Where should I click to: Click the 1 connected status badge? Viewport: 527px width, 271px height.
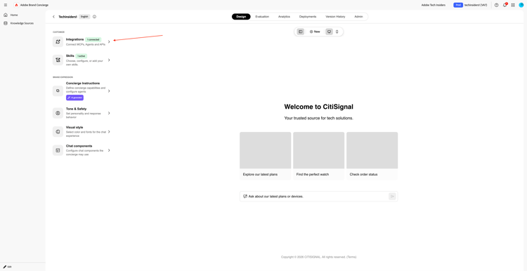(x=93, y=39)
